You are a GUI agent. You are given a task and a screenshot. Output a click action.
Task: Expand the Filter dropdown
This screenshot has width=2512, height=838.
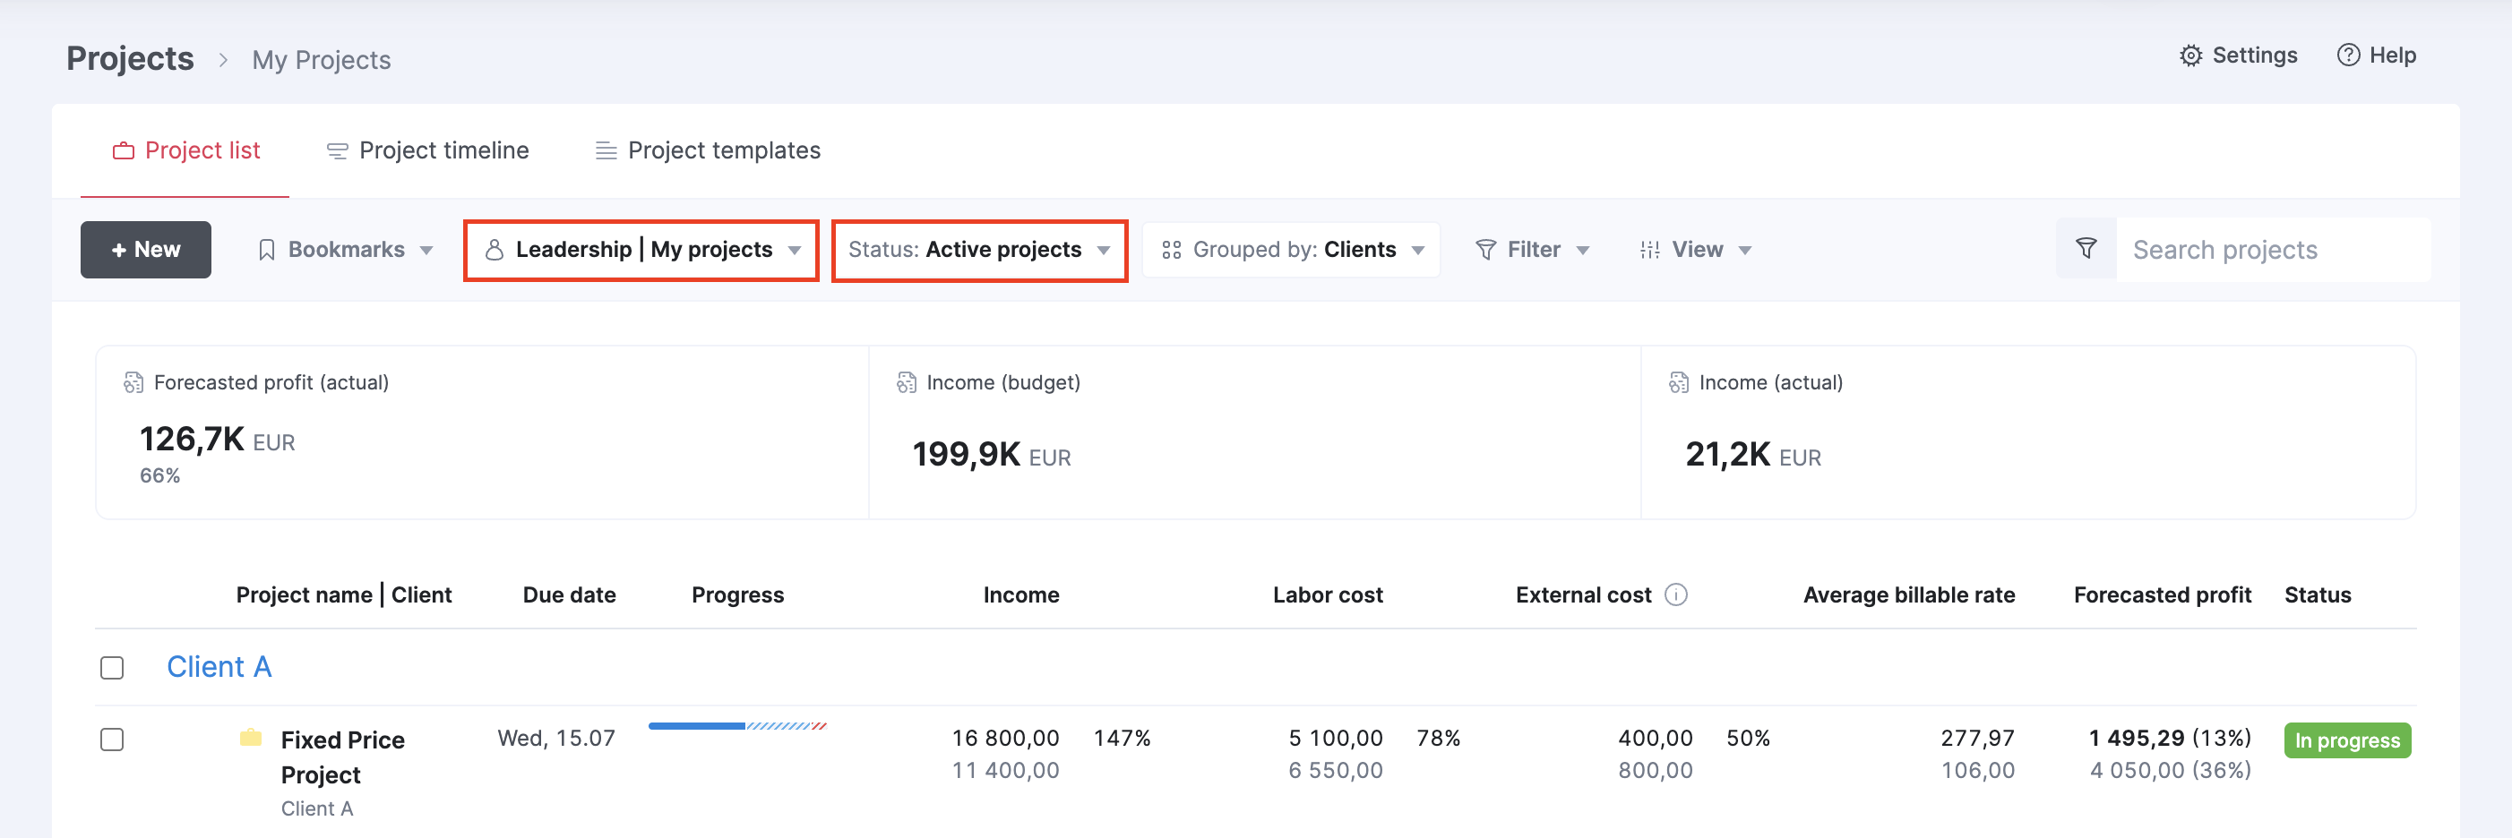[1533, 251]
